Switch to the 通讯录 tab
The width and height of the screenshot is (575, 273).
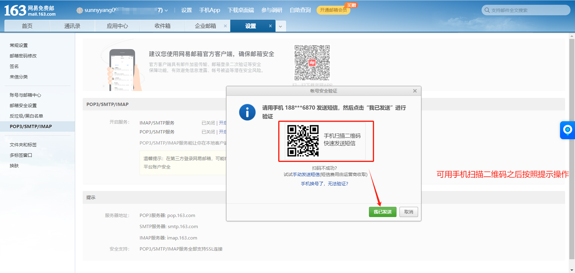(x=72, y=26)
